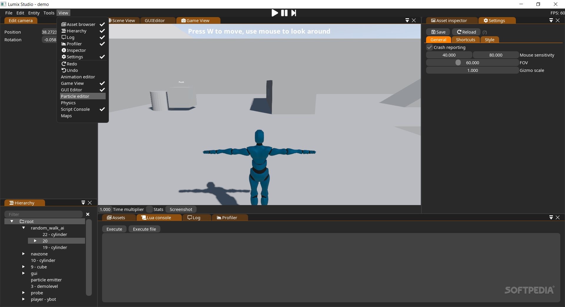The width and height of the screenshot is (565, 307).
Task: Click the hierarchy Filter field
Action: (44, 214)
